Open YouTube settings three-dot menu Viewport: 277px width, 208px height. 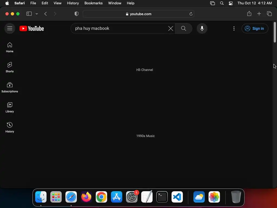tap(234, 28)
